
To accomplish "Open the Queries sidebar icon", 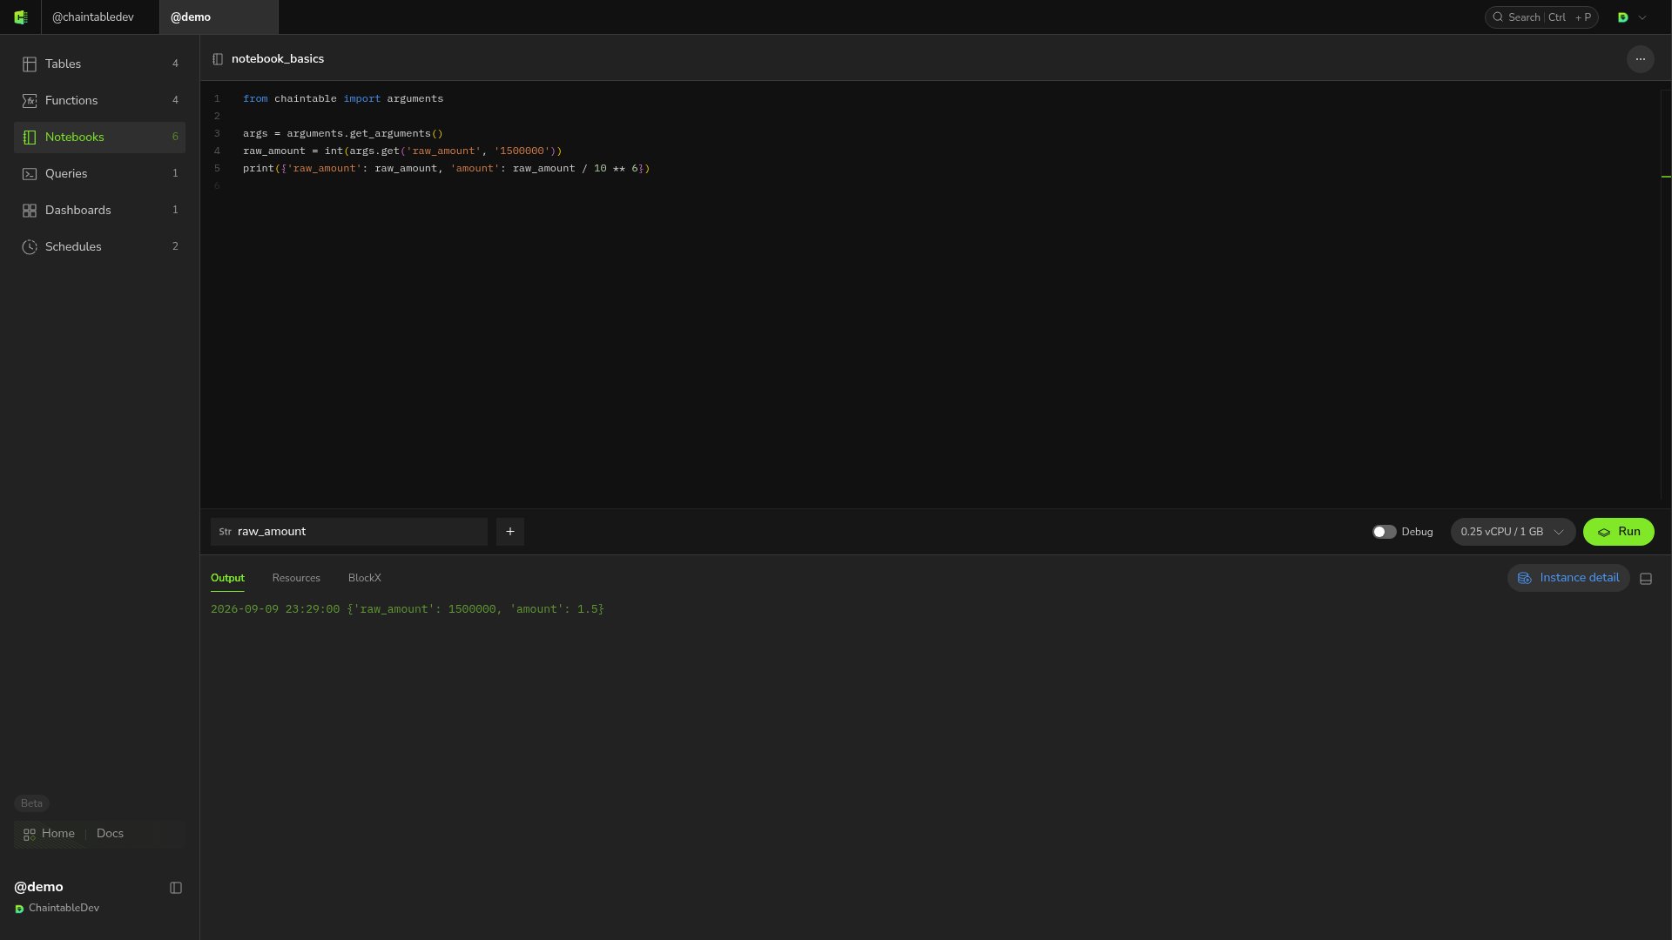I will pyautogui.click(x=30, y=174).
